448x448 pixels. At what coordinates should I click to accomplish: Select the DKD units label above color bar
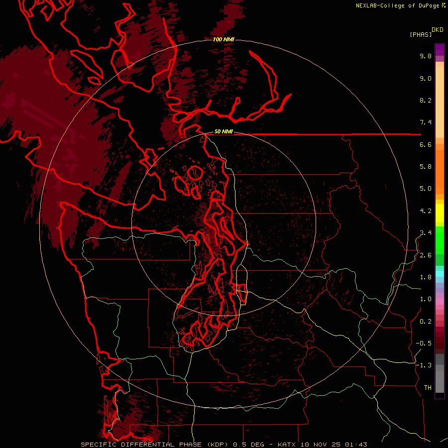click(x=438, y=30)
